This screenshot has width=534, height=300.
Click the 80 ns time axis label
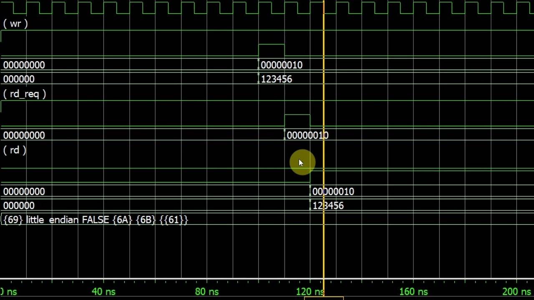pyautogui.click(x=207, y=292)
